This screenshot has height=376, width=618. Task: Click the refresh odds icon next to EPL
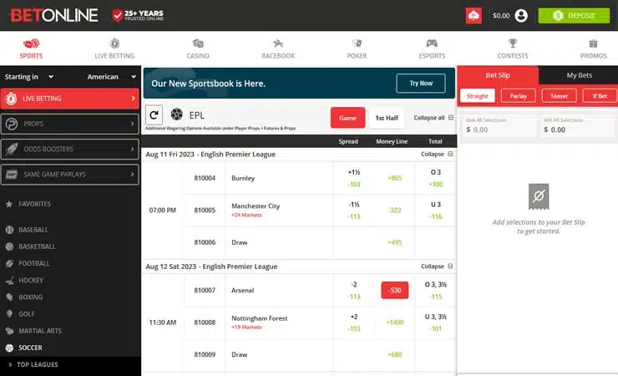coord(154,115)
